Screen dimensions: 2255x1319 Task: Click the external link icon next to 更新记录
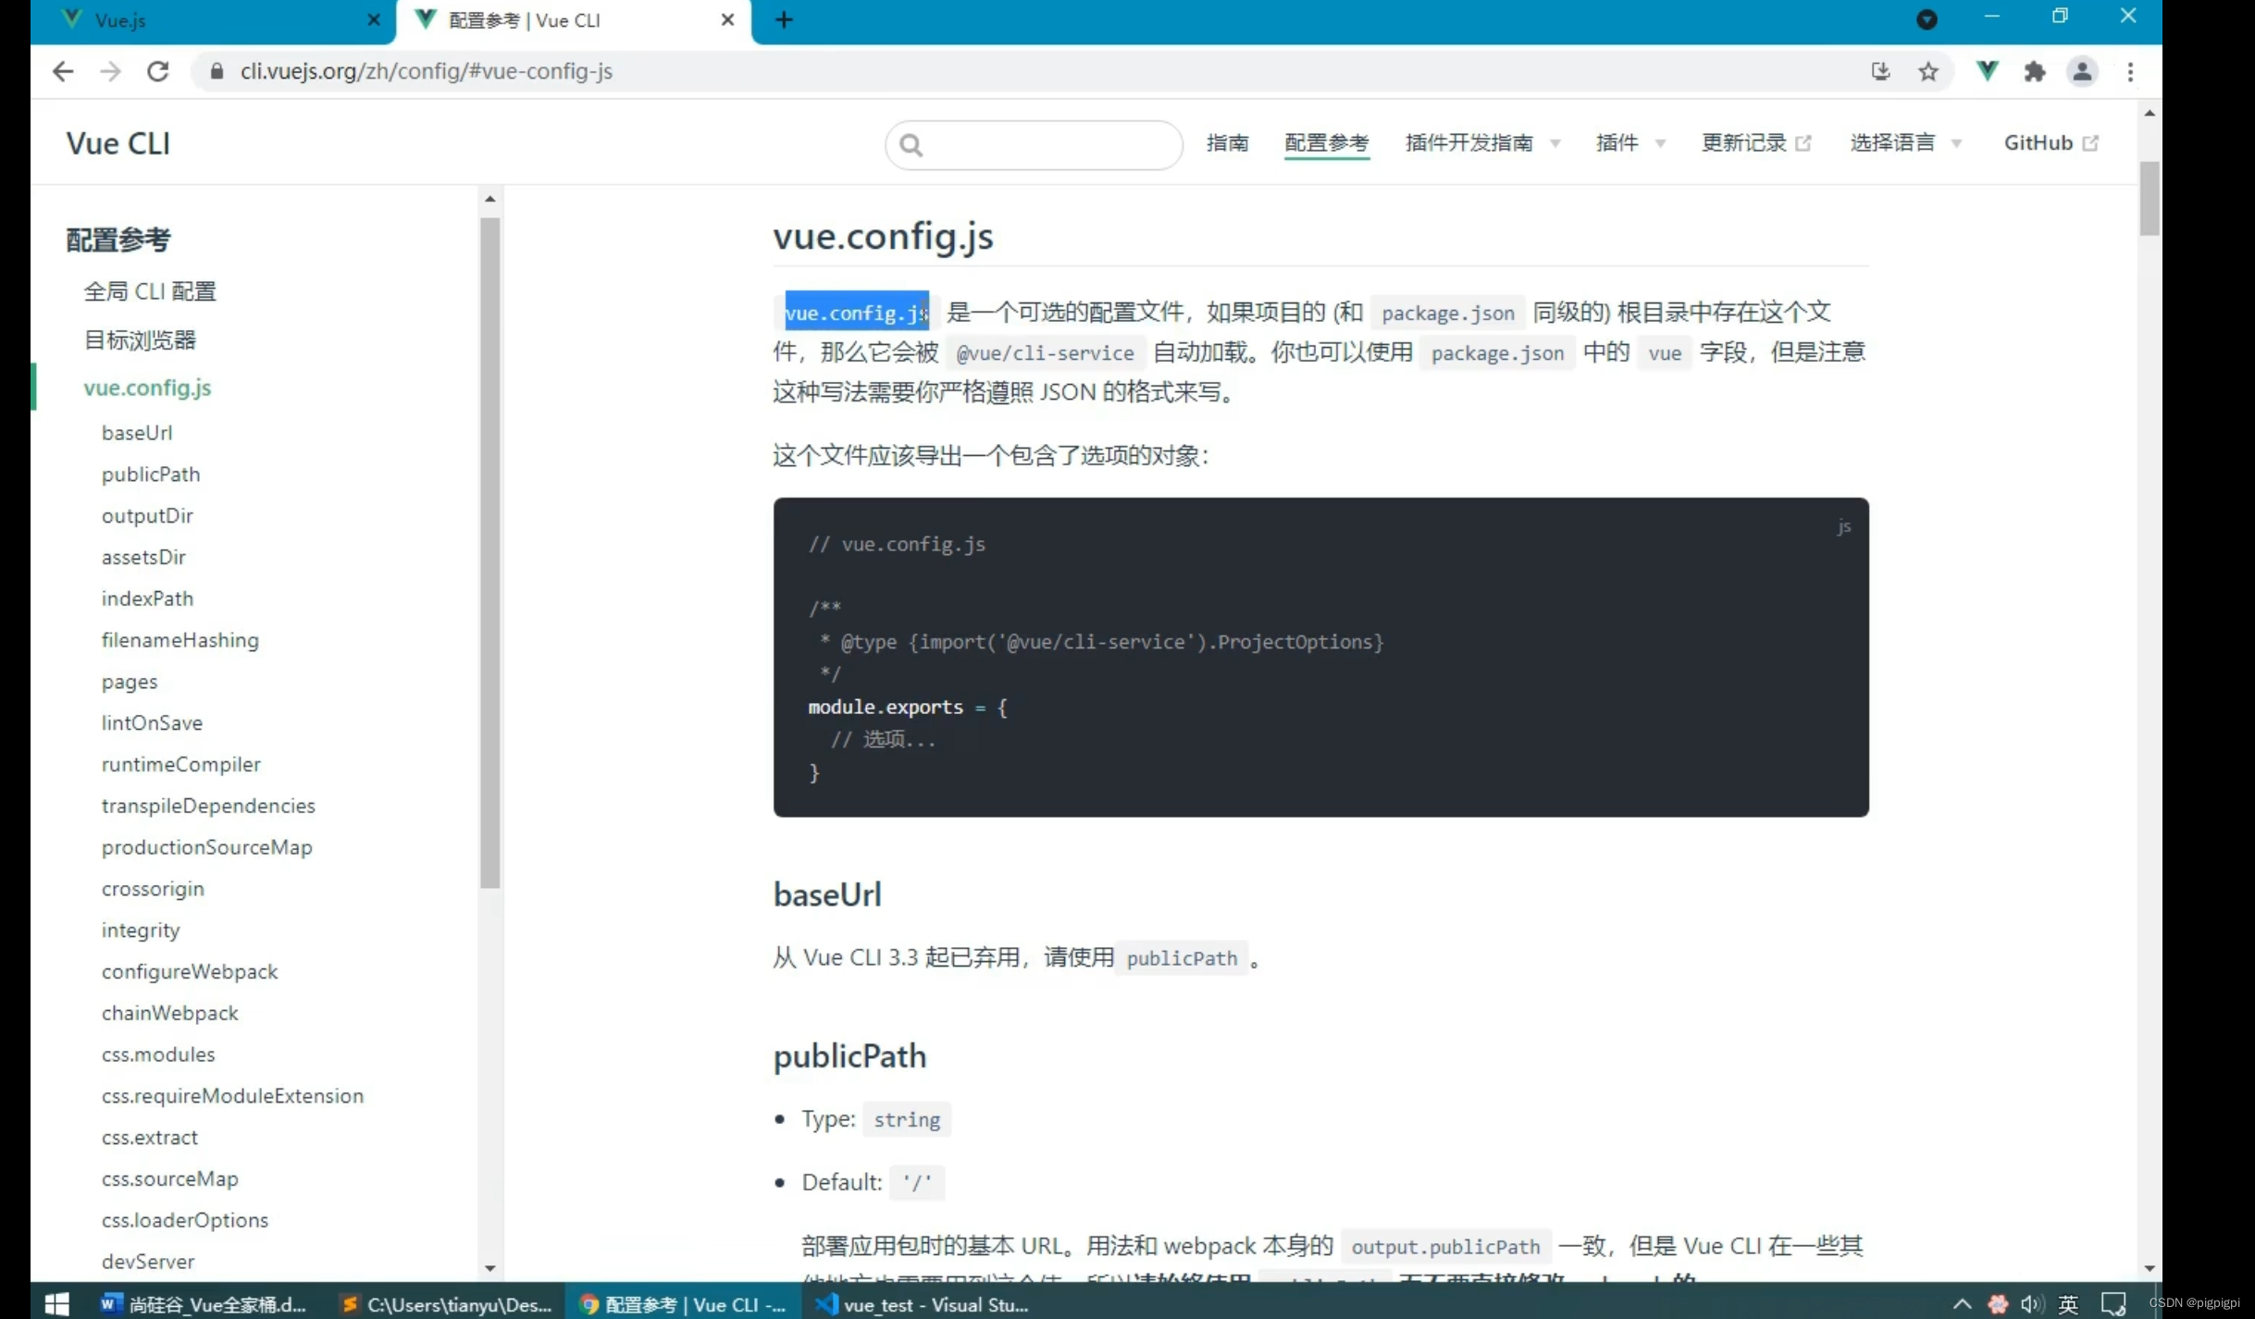pos(1803,143)
